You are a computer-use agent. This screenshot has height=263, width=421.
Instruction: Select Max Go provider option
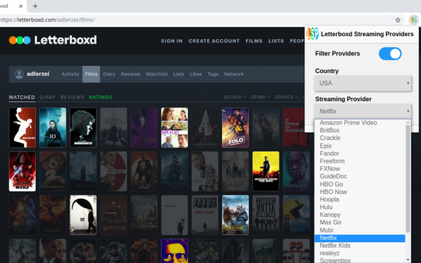coord(360,223)
